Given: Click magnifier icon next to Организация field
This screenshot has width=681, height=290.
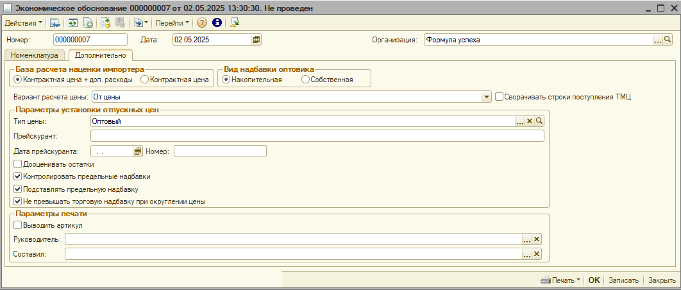Looking at the screenshot, I should (667, 40).
